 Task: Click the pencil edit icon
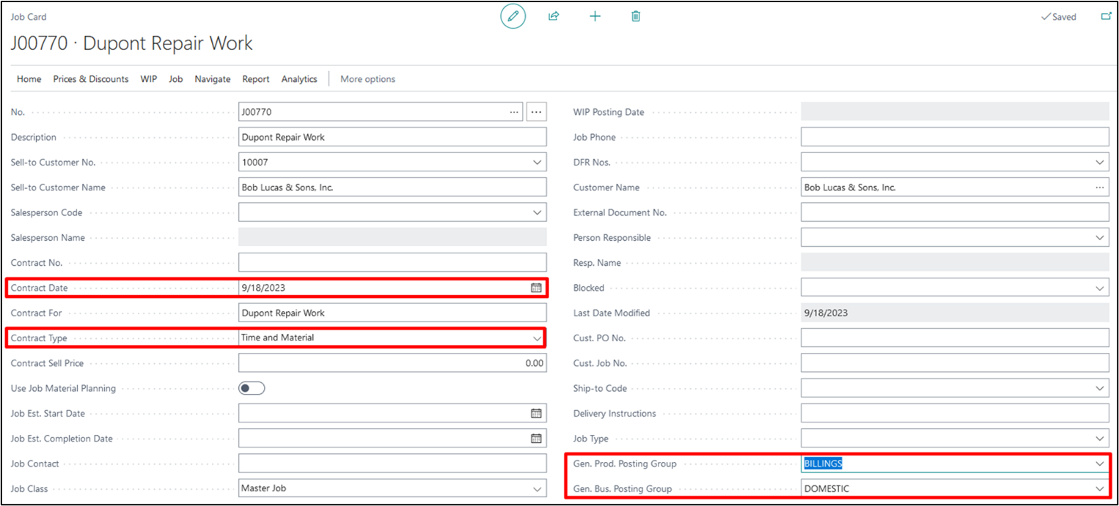[513, 16]
